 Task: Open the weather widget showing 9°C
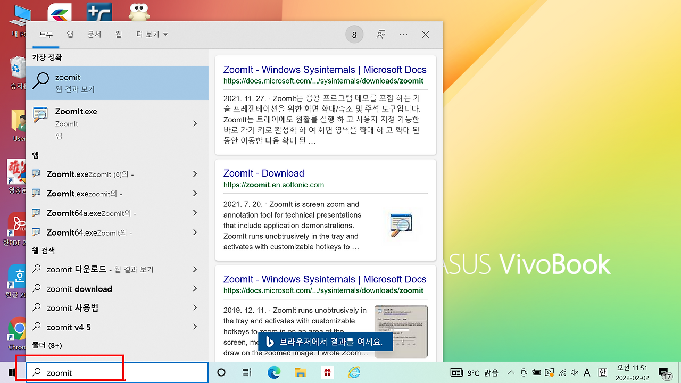tap(475, 372)
